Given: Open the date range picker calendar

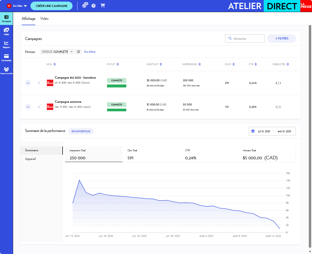Looking at the screenshot, I should (x=253, y=131).
